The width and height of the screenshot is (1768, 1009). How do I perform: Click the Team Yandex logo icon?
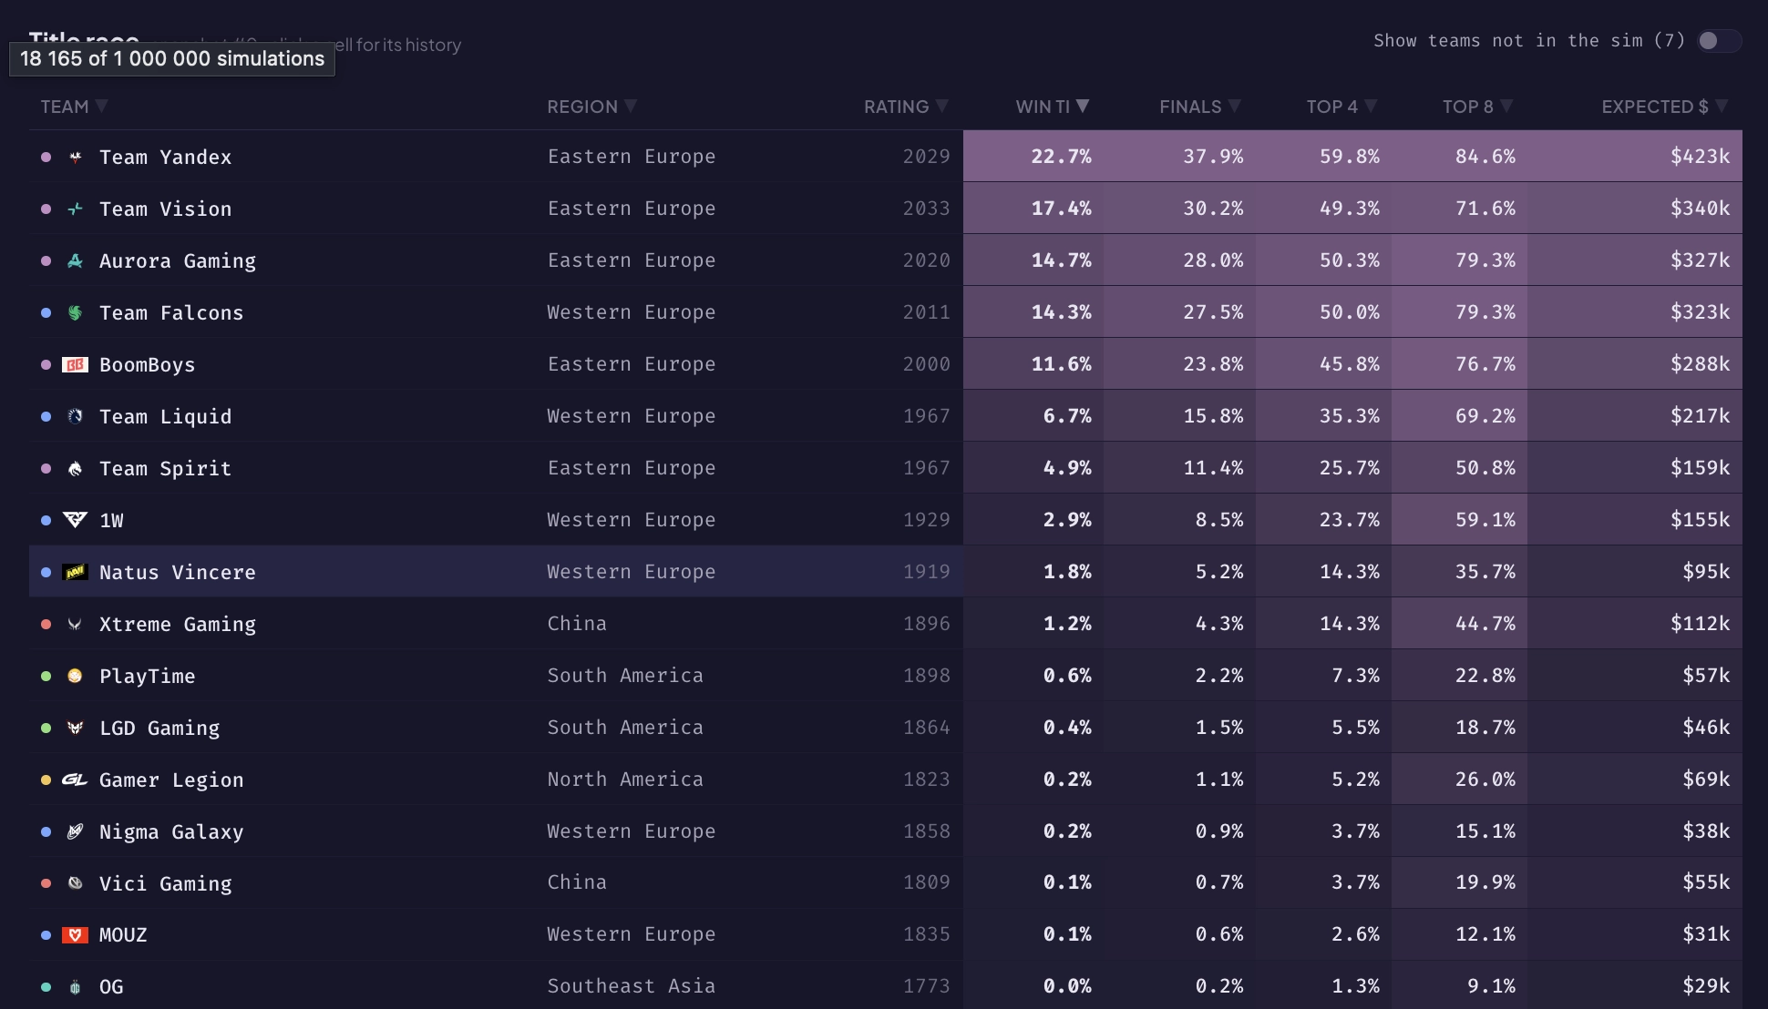pyautogui.click(x=76, y=158)
